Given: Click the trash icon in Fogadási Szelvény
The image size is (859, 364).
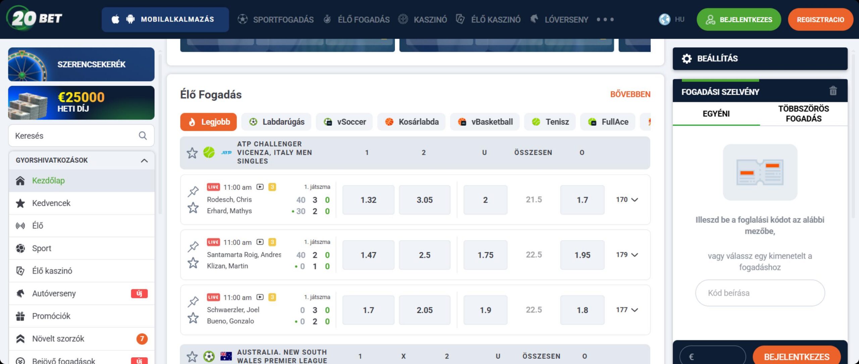Looking at the screenshot, I should point(833,91).
